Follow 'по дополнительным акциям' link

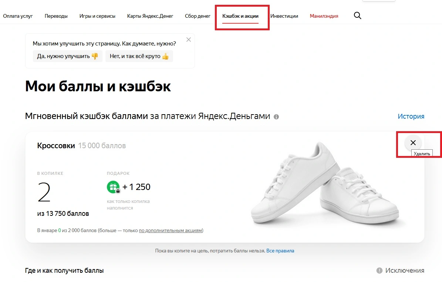171,231
